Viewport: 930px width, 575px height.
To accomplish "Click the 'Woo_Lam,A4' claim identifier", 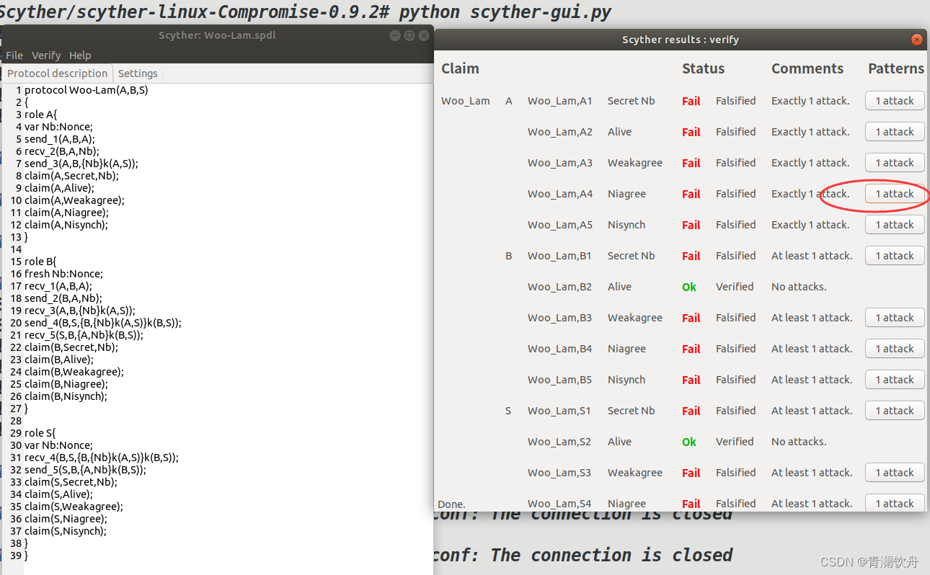I will coord(560,194).
